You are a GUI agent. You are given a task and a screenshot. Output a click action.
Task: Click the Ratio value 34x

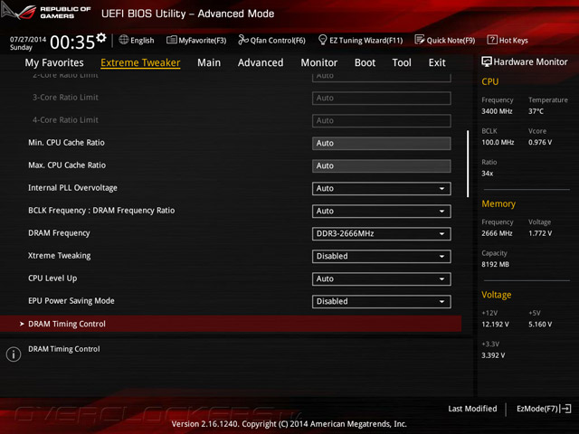click(487, 174)
